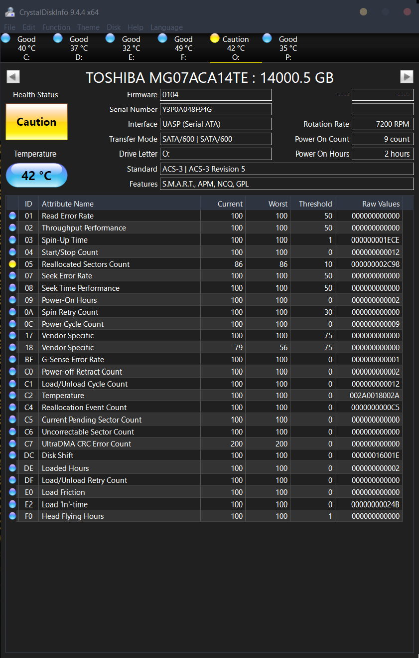The width and height of the screenshot is (419, 658).
Task: Click the blue status orb beside Temperature attribute
Action: click(x=12, y=396)
